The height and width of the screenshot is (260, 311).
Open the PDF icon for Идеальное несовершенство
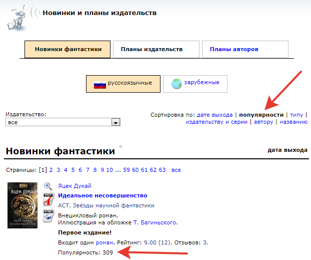[x=48, y=199]
